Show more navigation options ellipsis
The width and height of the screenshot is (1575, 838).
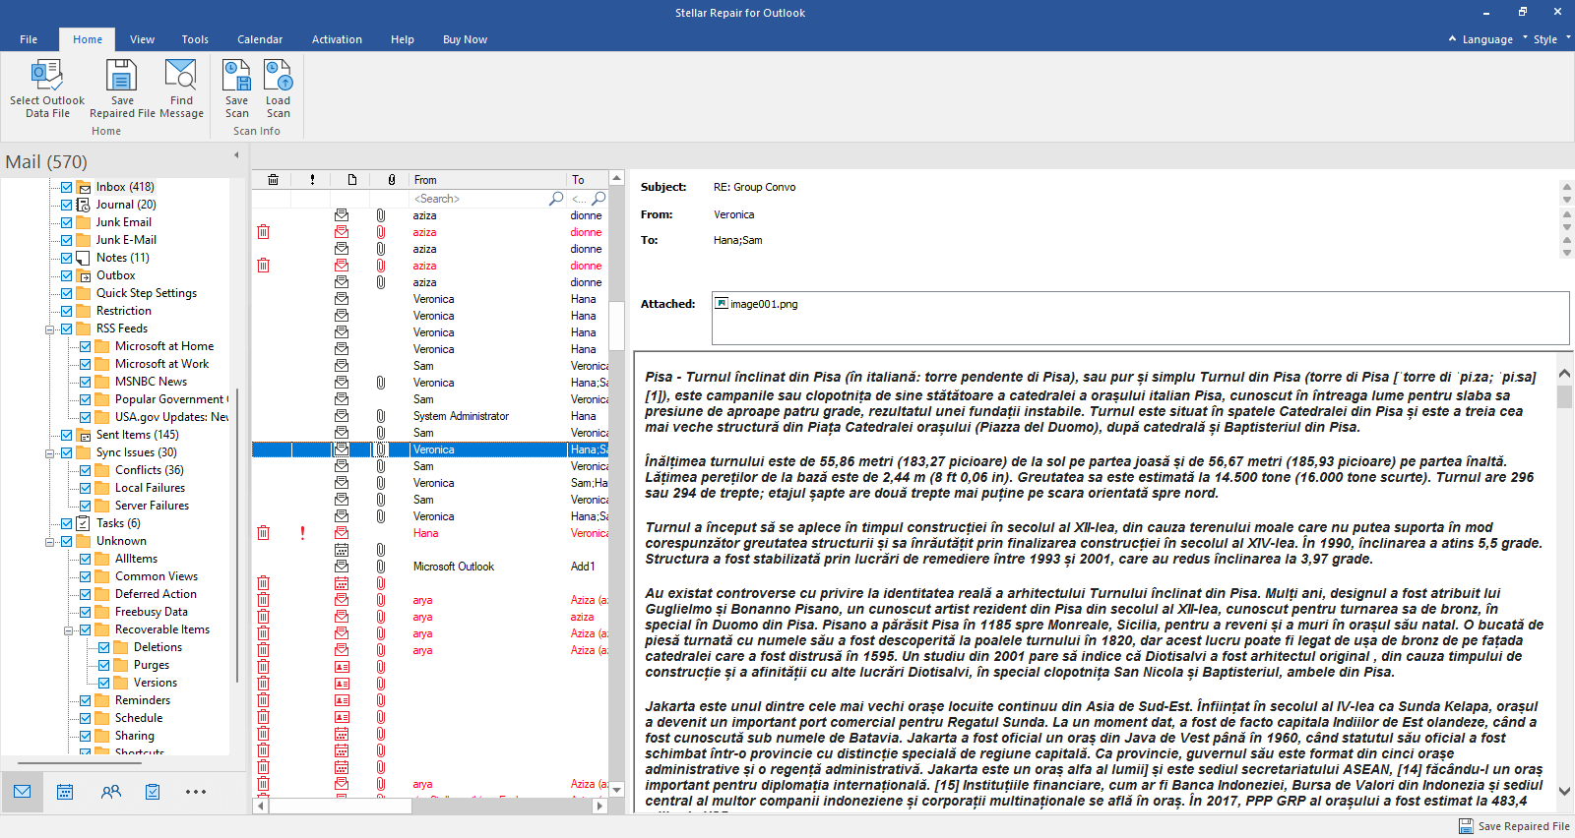click(x=196, y=792)
